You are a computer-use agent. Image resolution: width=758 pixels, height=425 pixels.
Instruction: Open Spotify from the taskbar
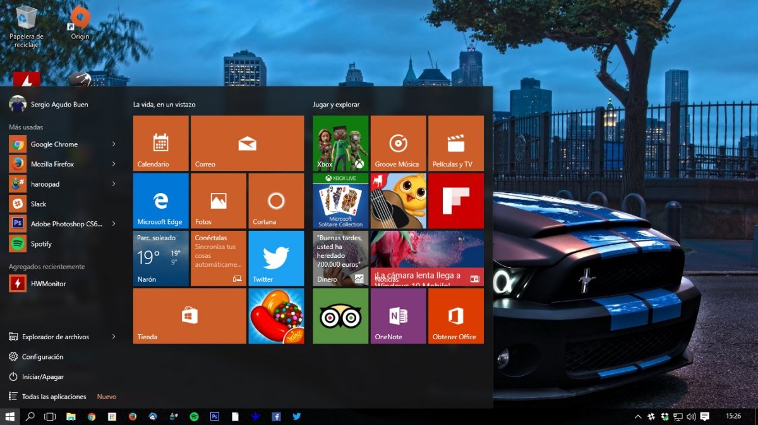pos(194,417)
